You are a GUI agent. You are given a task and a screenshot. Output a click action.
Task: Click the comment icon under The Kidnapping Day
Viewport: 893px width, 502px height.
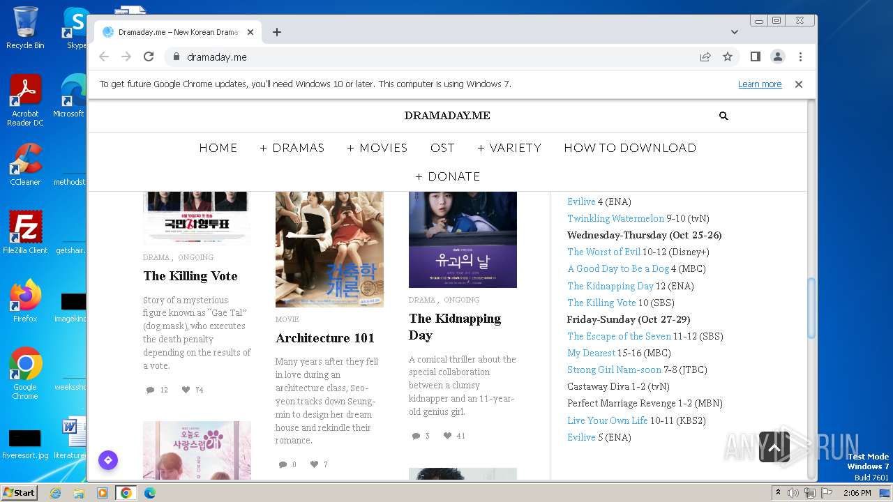416,436
